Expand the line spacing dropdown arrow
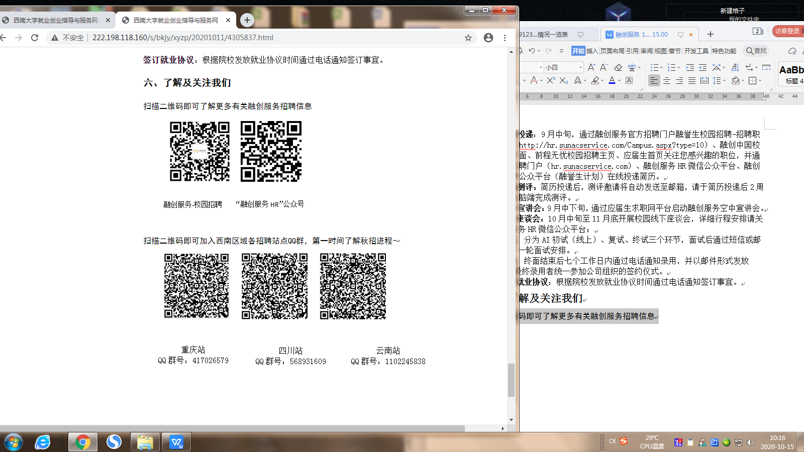 724,80
